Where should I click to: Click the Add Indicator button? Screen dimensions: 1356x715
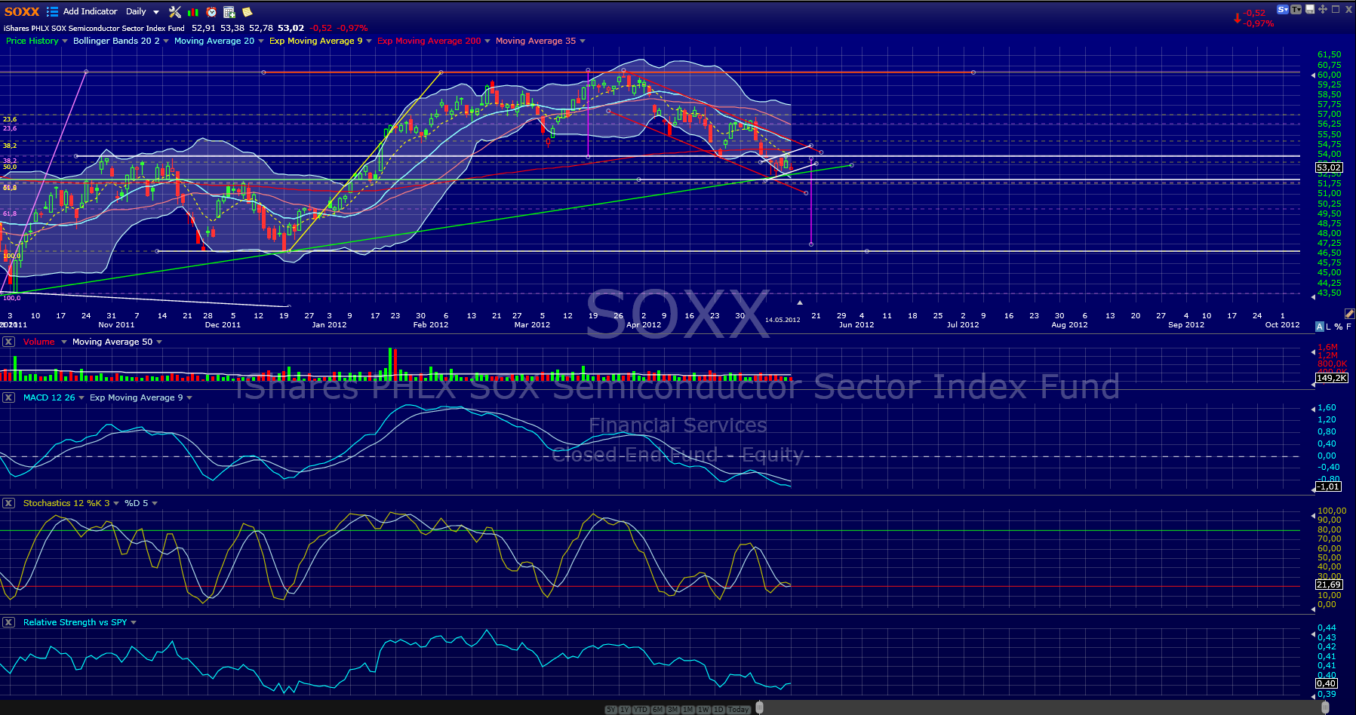coord(91,11)
